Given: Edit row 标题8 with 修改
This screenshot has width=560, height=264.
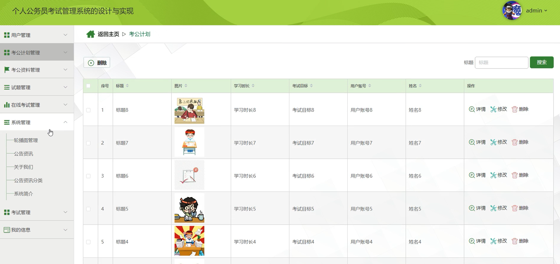Looking at the screenshot, I should pos(499,109).
